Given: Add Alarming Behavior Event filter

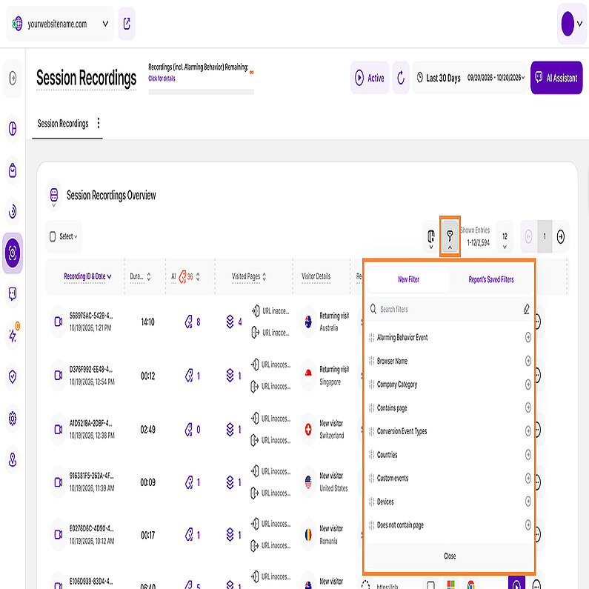Looking at the screenshot, I should pos(528,337).
